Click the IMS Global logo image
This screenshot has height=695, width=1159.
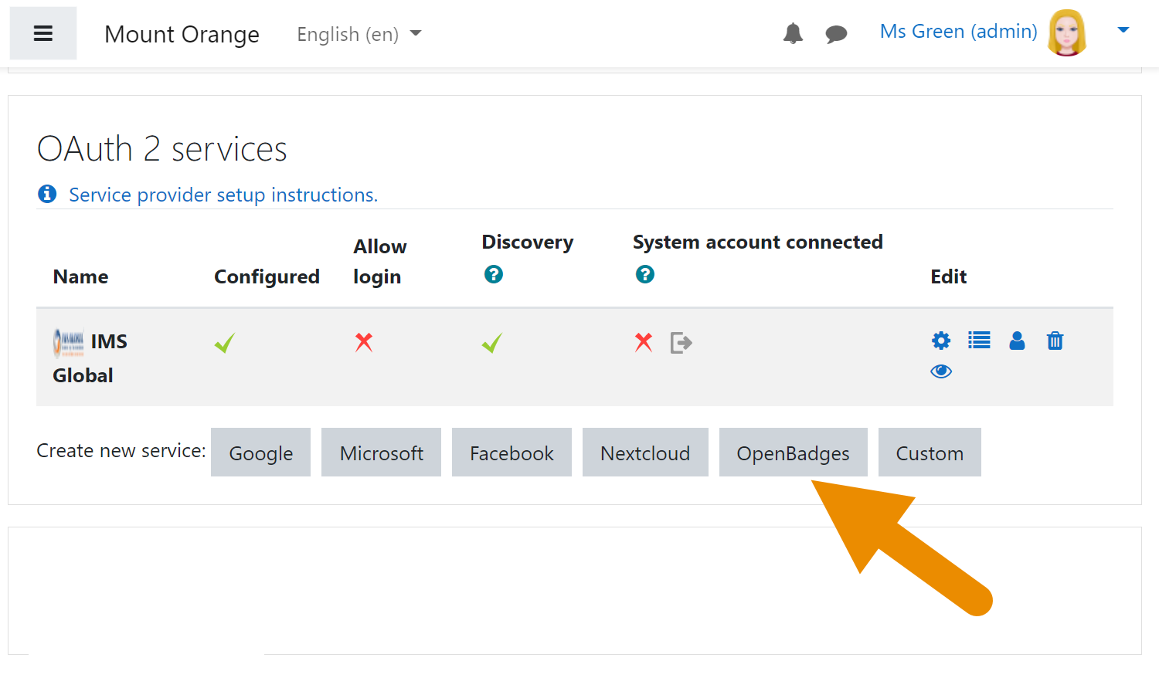pos(69,342)
